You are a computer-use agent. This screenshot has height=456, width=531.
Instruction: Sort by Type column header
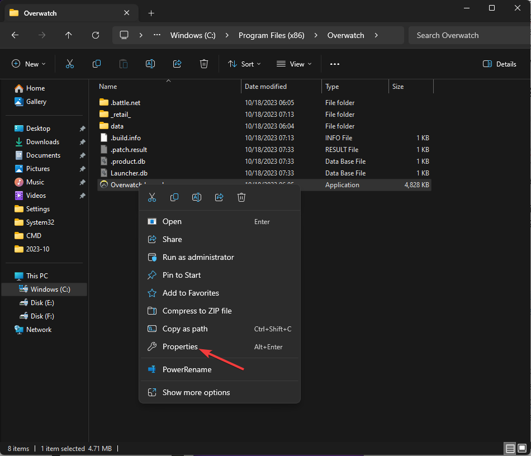(355, 87)
